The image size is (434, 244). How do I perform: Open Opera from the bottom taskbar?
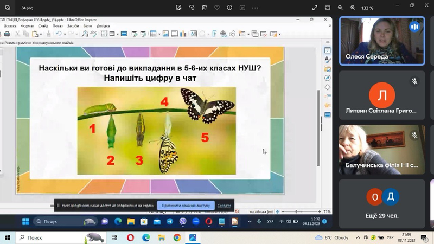[x=130, y=237]
